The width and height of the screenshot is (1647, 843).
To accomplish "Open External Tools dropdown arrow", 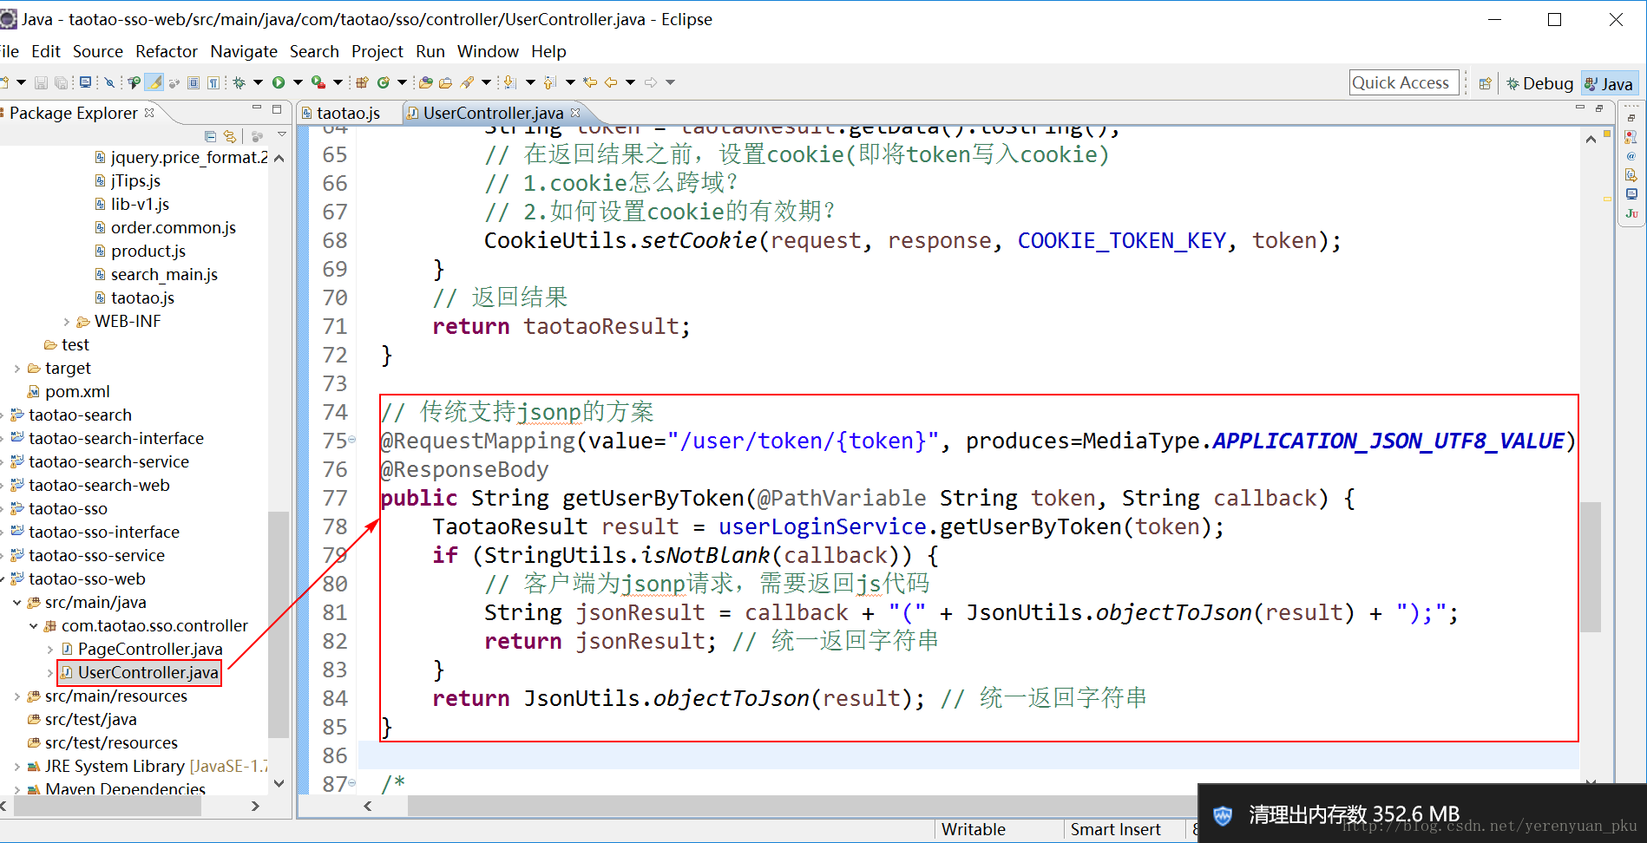I will tap(338, 82).
